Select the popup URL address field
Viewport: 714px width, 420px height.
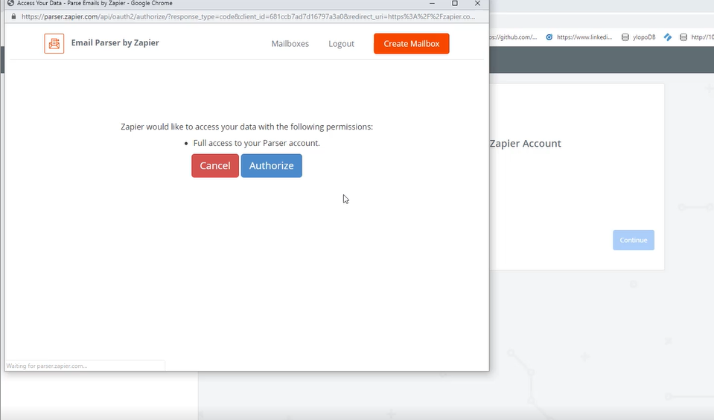[248, 16]
